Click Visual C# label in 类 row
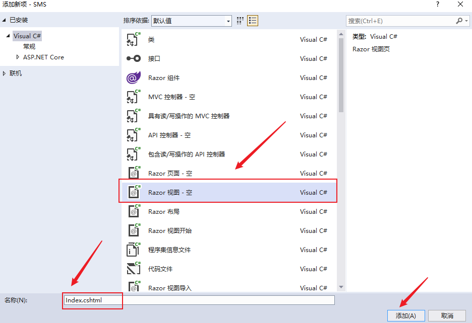Viewport: 472px width, 323px height. 314,39
